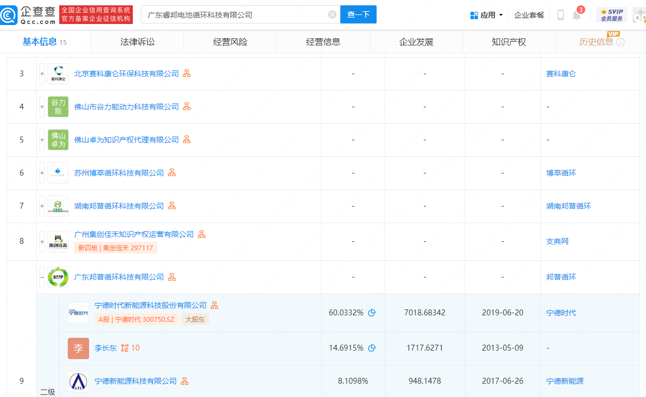
Task: Open the 应用 dropdown menu
Action: pyautogui.click(x=487, y=15)
